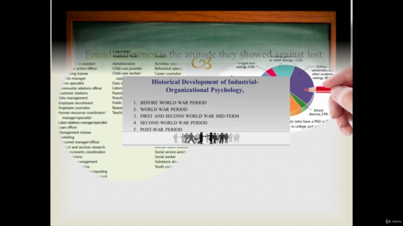Click the 'Customer relations' entry
Viewport: 403px width, 226px height.
[x=73, y=93]
